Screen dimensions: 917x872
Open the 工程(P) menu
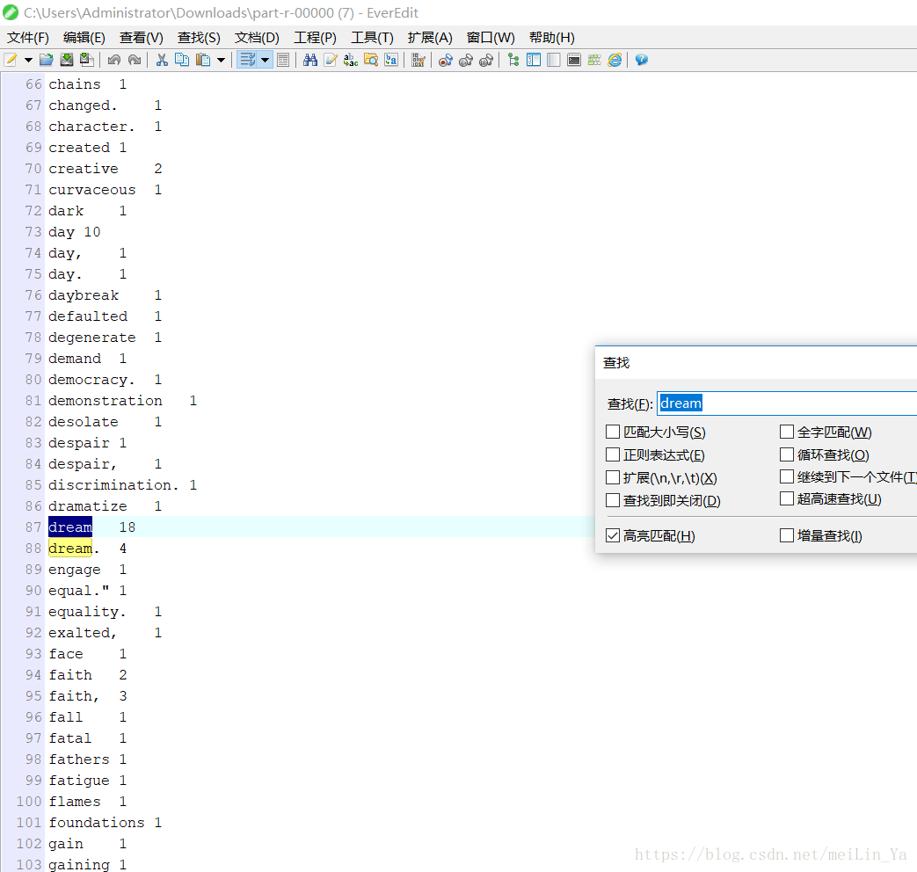(x=316, y=38)
